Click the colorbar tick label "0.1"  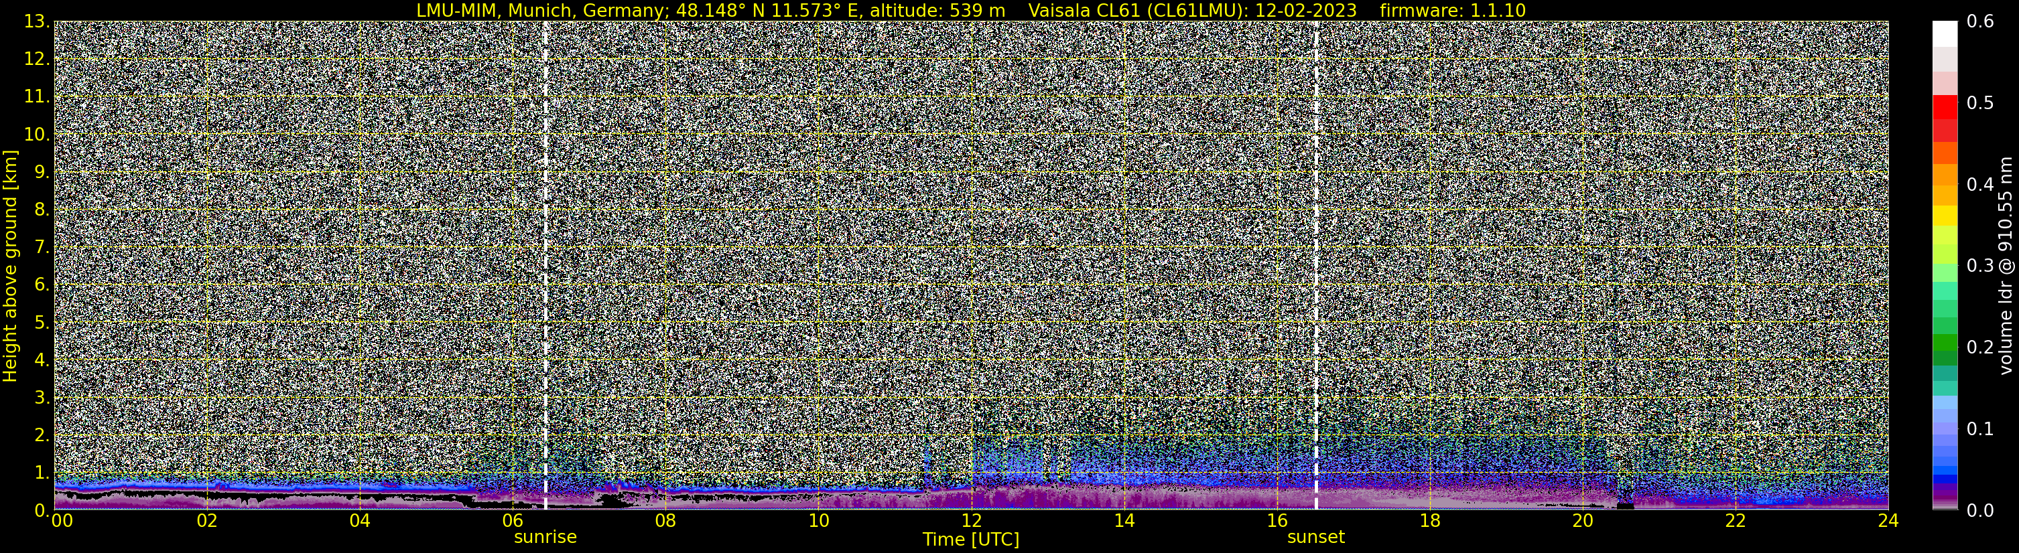tap(1981, 428)
